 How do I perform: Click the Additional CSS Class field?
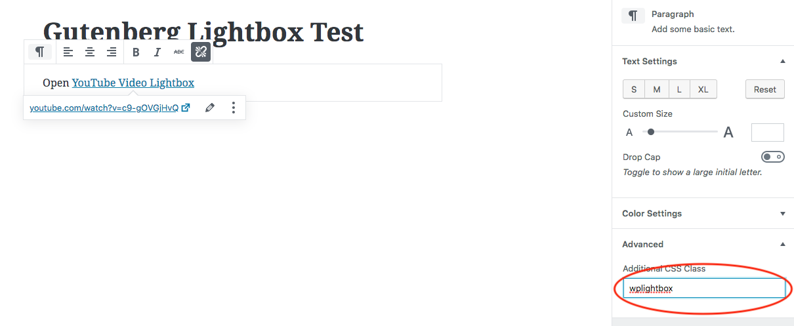point(703,289)
